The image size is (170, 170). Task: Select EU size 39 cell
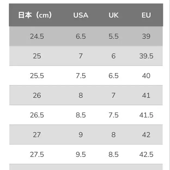tap(146, 36)
